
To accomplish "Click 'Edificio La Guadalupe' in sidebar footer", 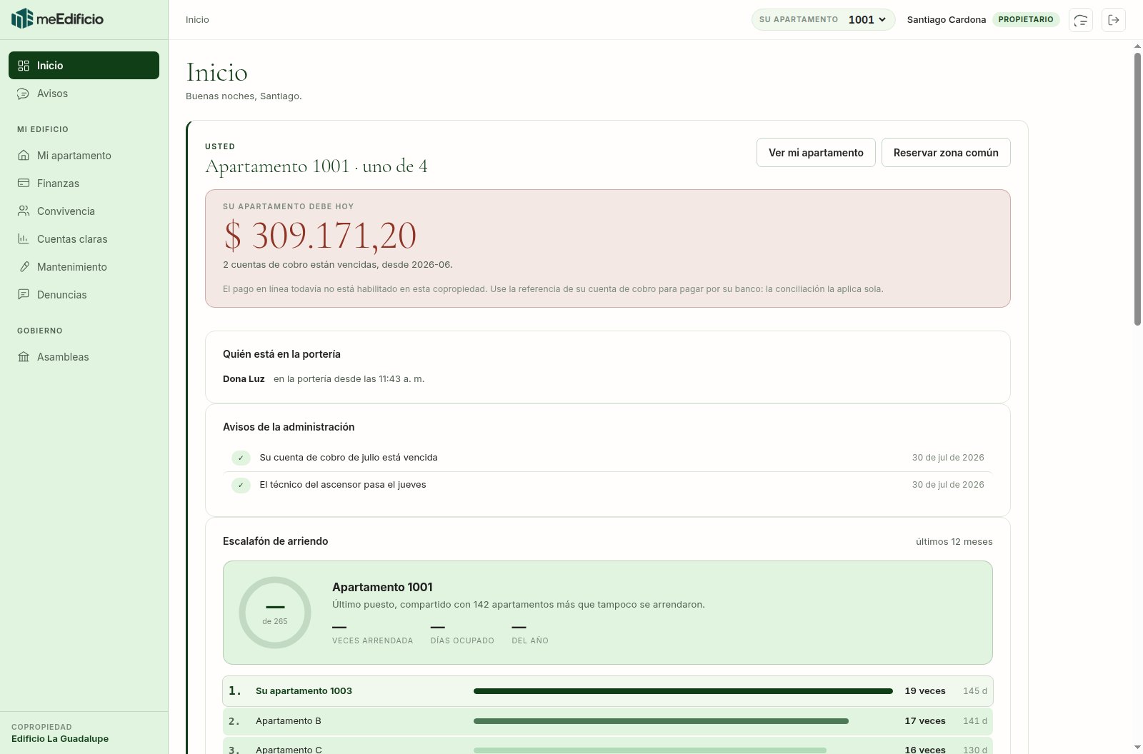I will [60, 739].
